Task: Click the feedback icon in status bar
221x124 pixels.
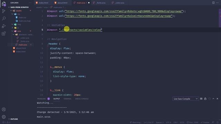Action: 213,123
